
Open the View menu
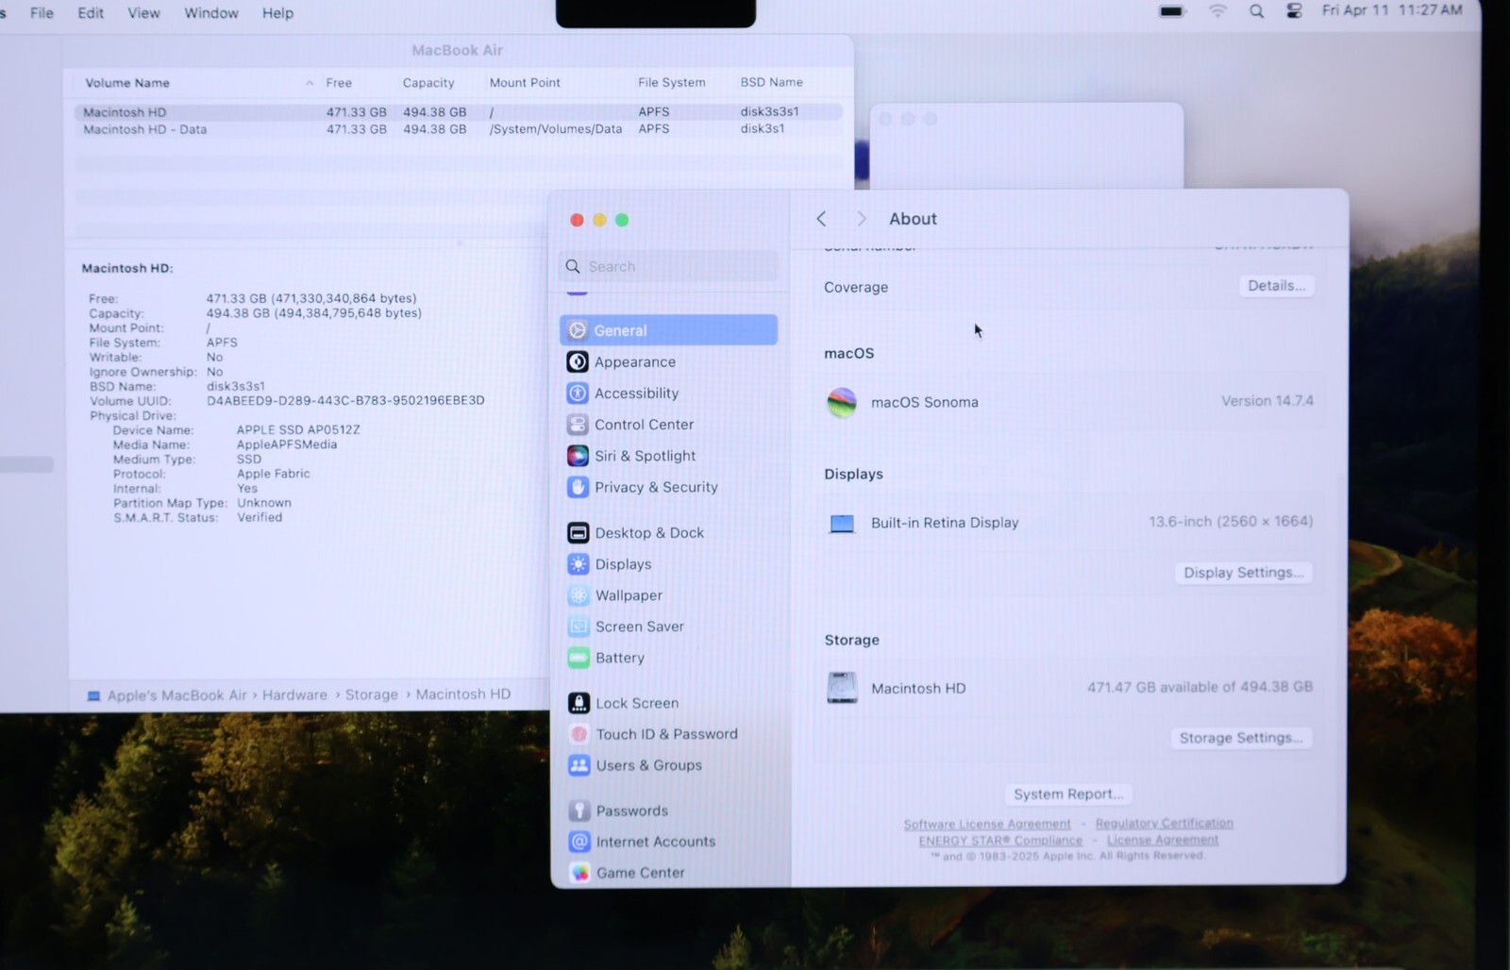[143, 13]
